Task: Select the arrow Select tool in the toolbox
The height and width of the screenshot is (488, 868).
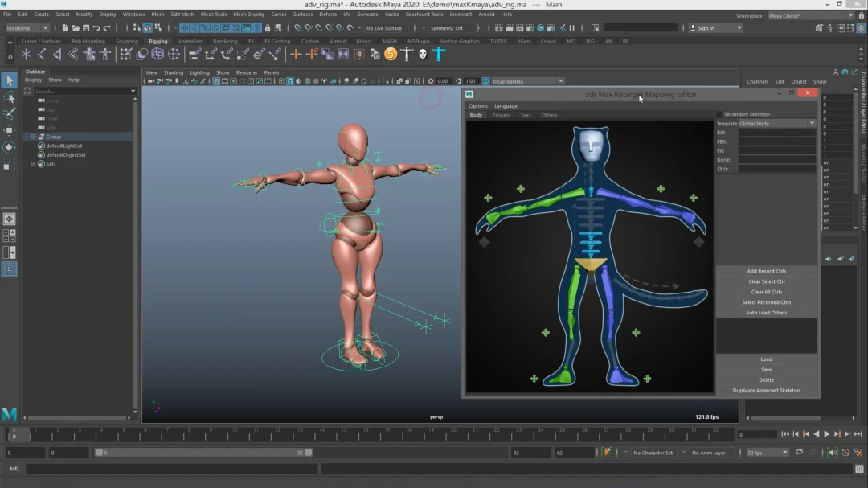Action: (x=9, y=80)
